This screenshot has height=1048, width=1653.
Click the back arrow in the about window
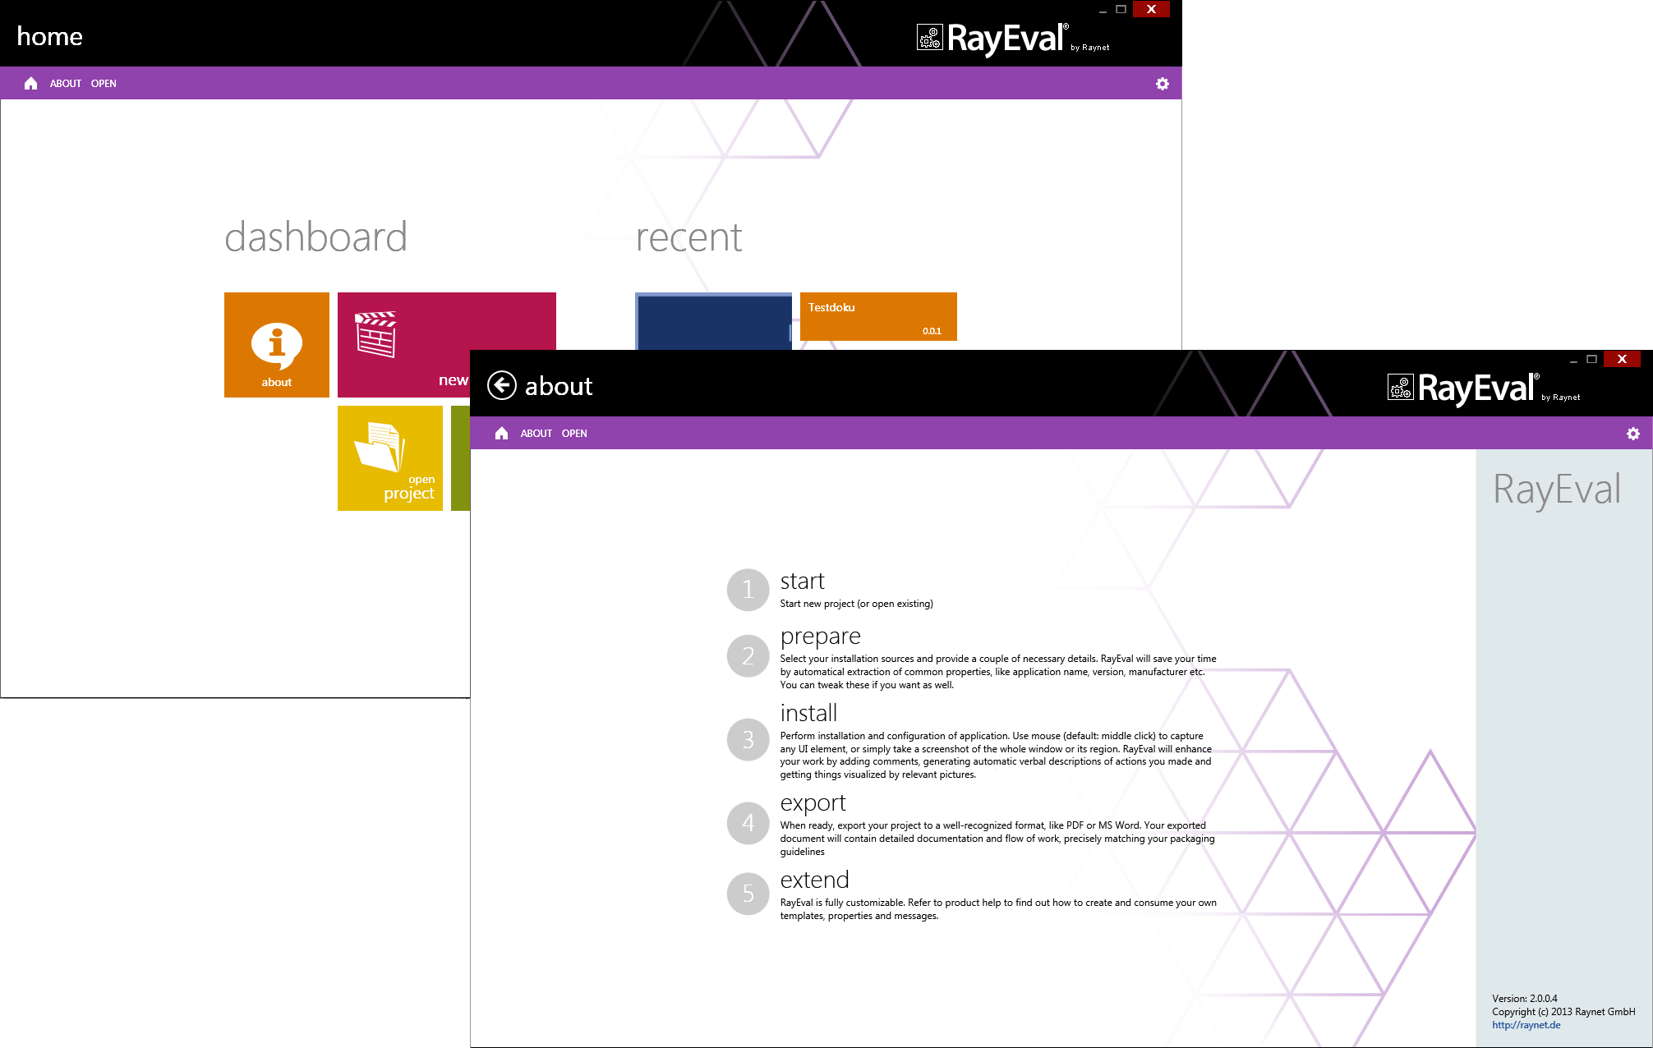502,385
